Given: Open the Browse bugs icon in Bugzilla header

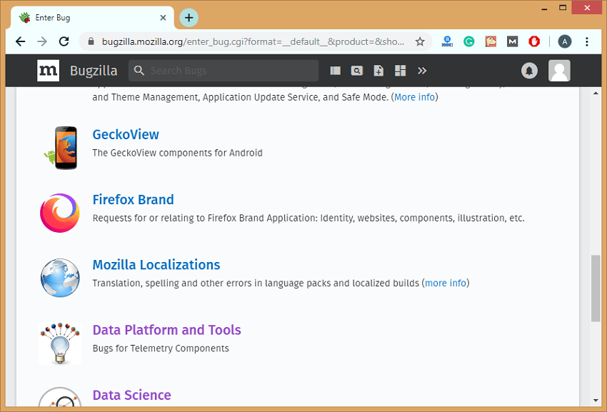Looking at the screenshot, I should click(x=335, y=71).
